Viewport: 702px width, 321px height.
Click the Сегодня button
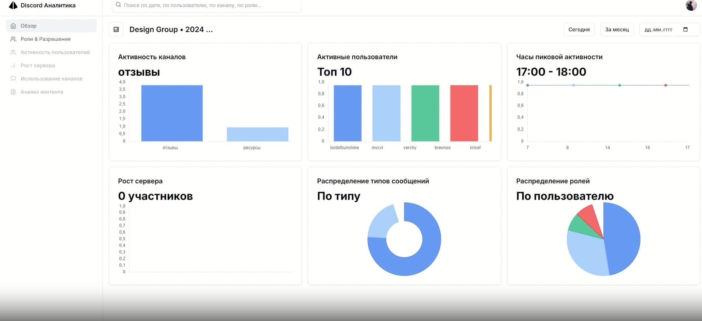(579, 29)
